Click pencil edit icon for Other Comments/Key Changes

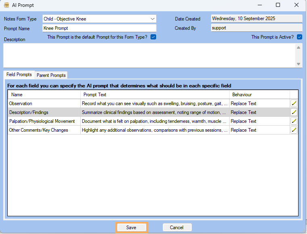[294, 130]
